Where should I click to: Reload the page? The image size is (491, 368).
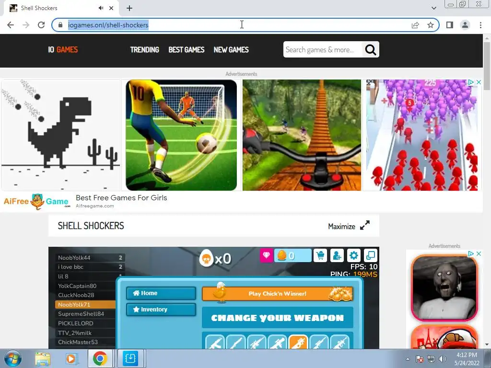tap(41, 25)
